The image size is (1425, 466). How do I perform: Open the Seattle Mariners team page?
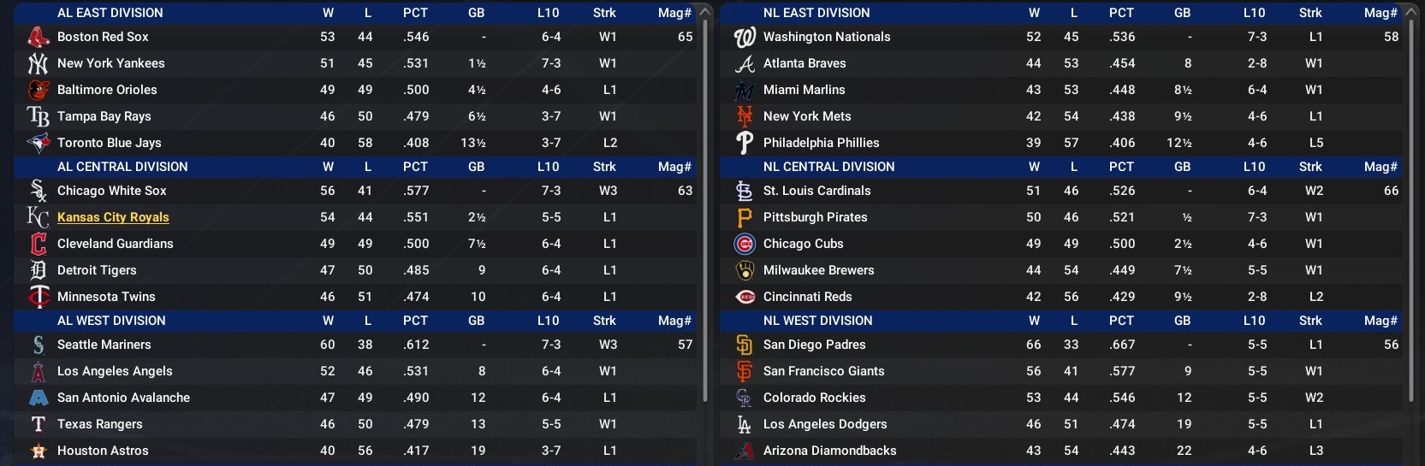(104, 345)
